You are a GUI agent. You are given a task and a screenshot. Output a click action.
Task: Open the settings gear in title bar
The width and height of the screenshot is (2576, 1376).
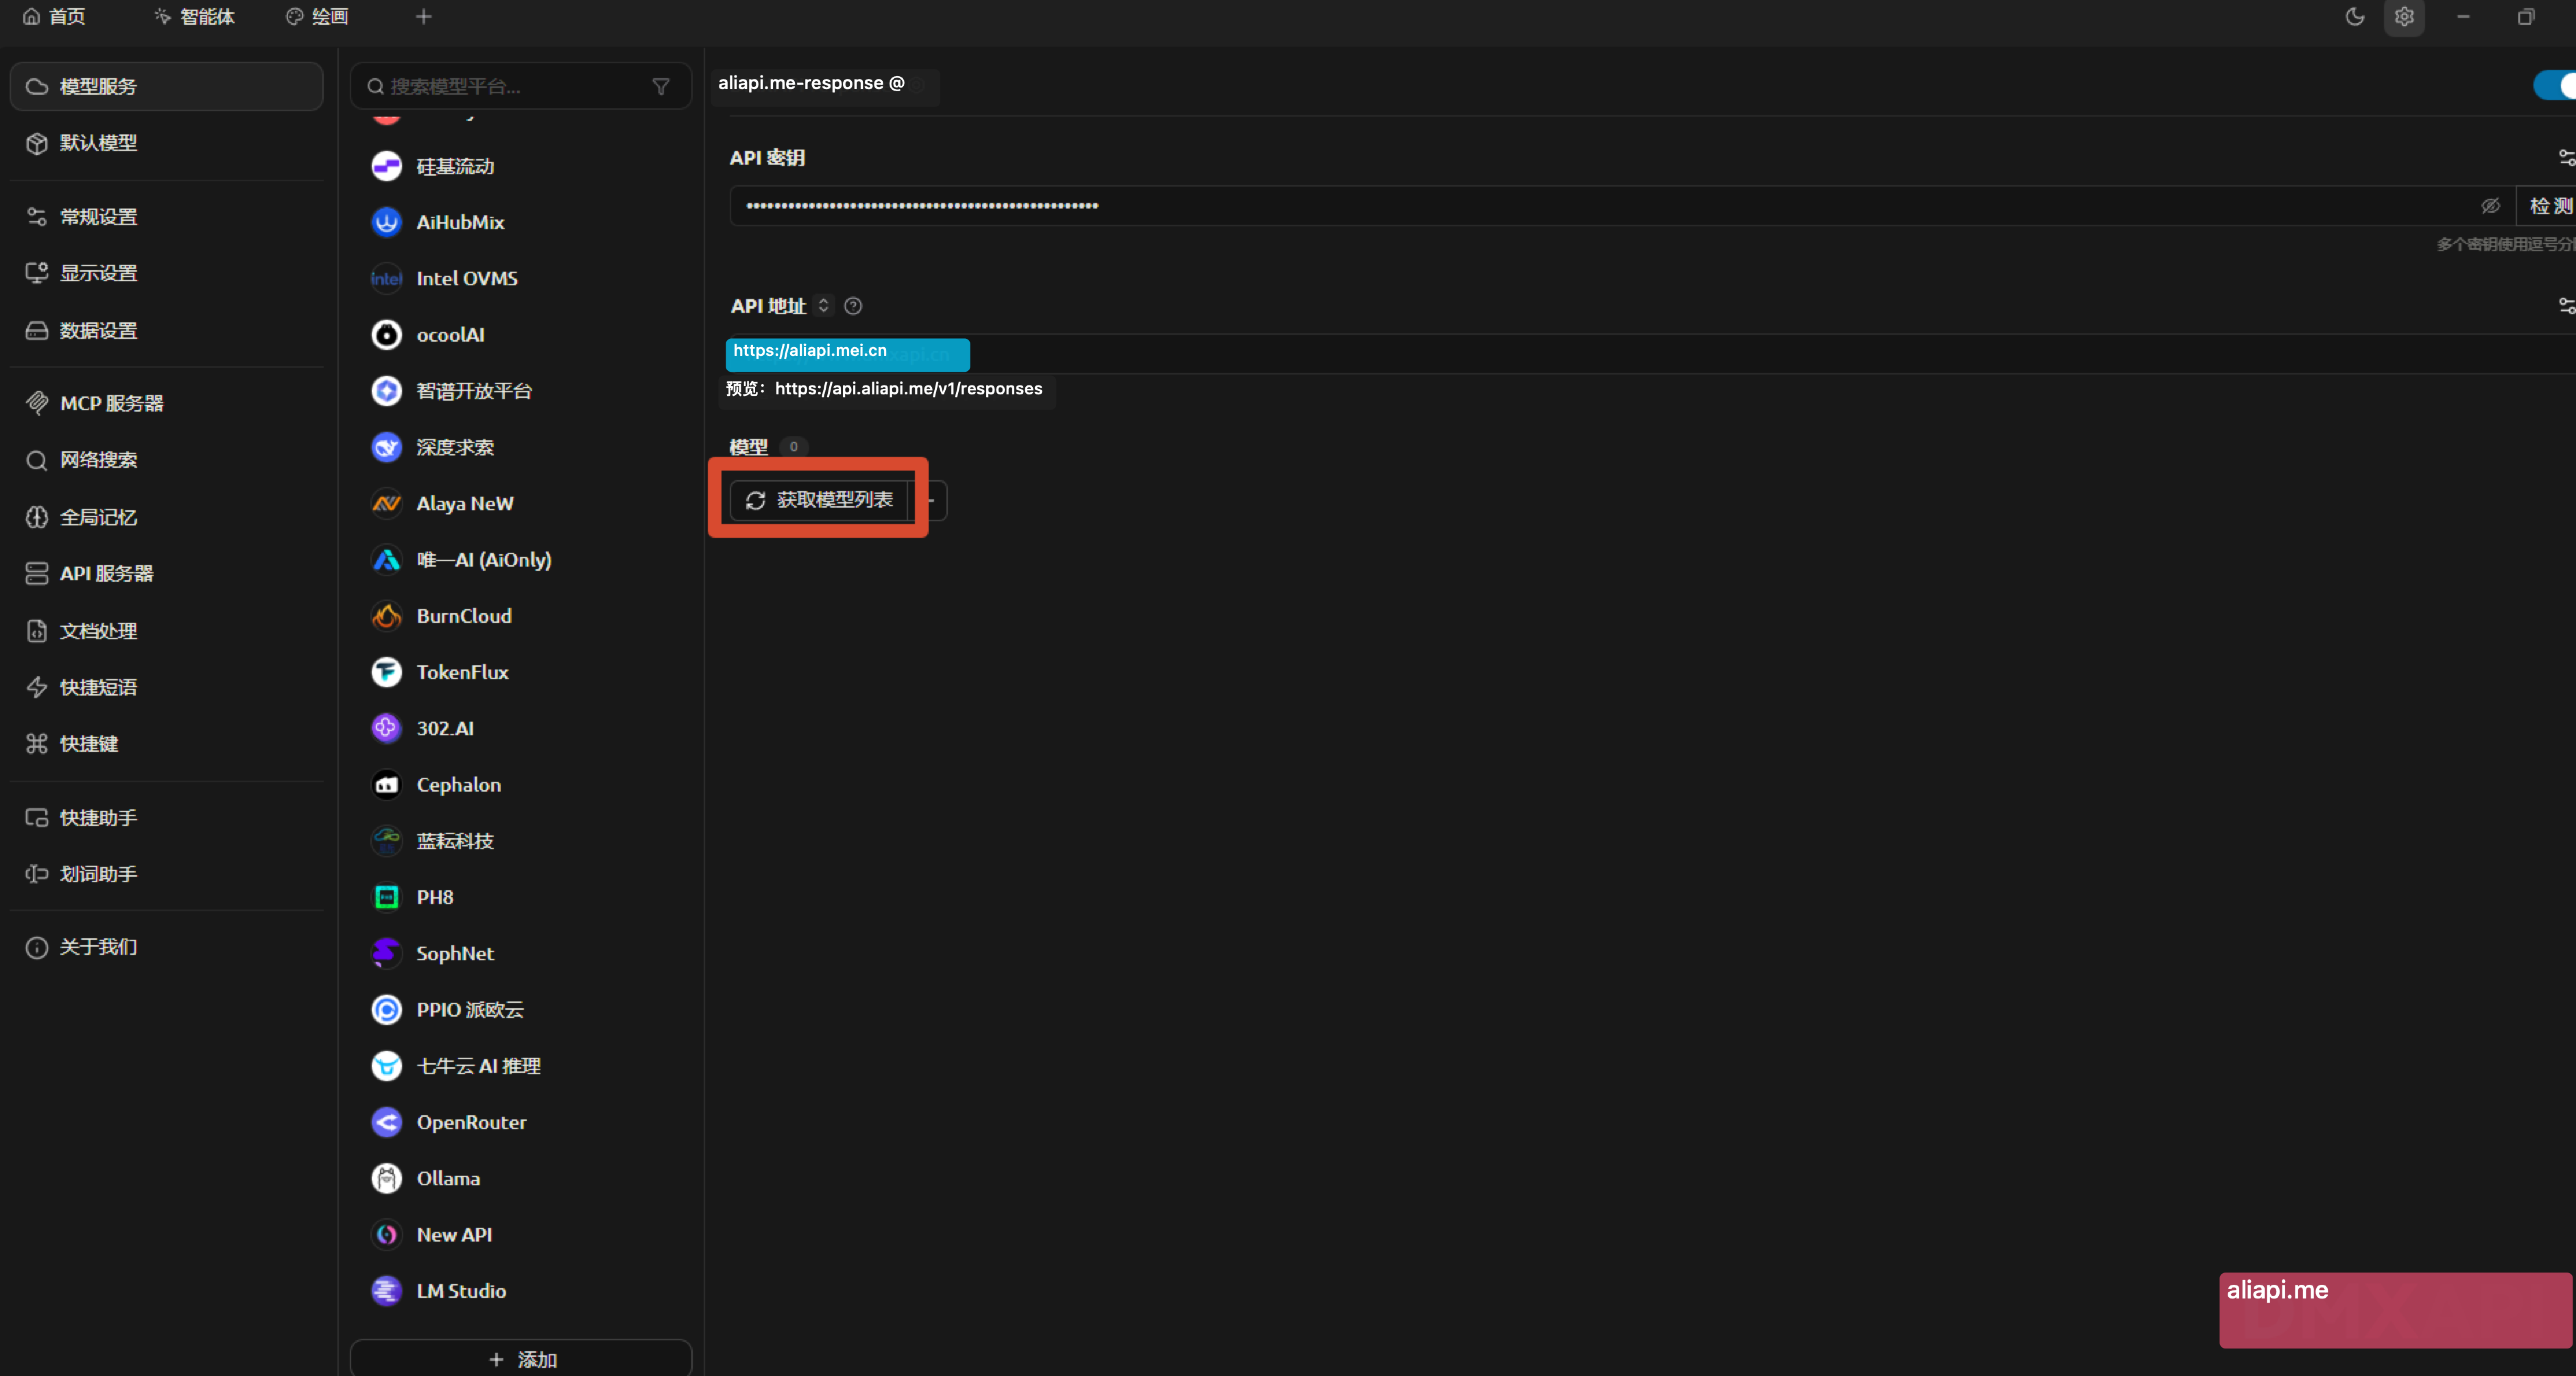point(2404,17)
